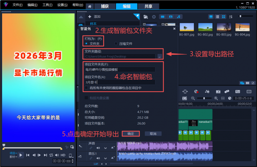Image resolution: width=257 pixels, height=167 pixels.
Task: Zoom out the timeline
Action: [x=193, y=98]
